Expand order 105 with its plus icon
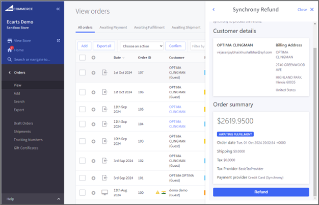Image resolution: width=319 pixels, height=205 pixels. click(93, 109)
